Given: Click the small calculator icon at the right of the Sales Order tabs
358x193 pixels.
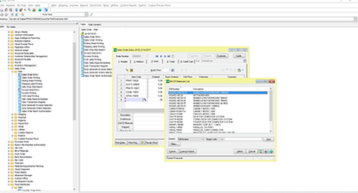Looking at the screenshot, I should coord(245,61).
